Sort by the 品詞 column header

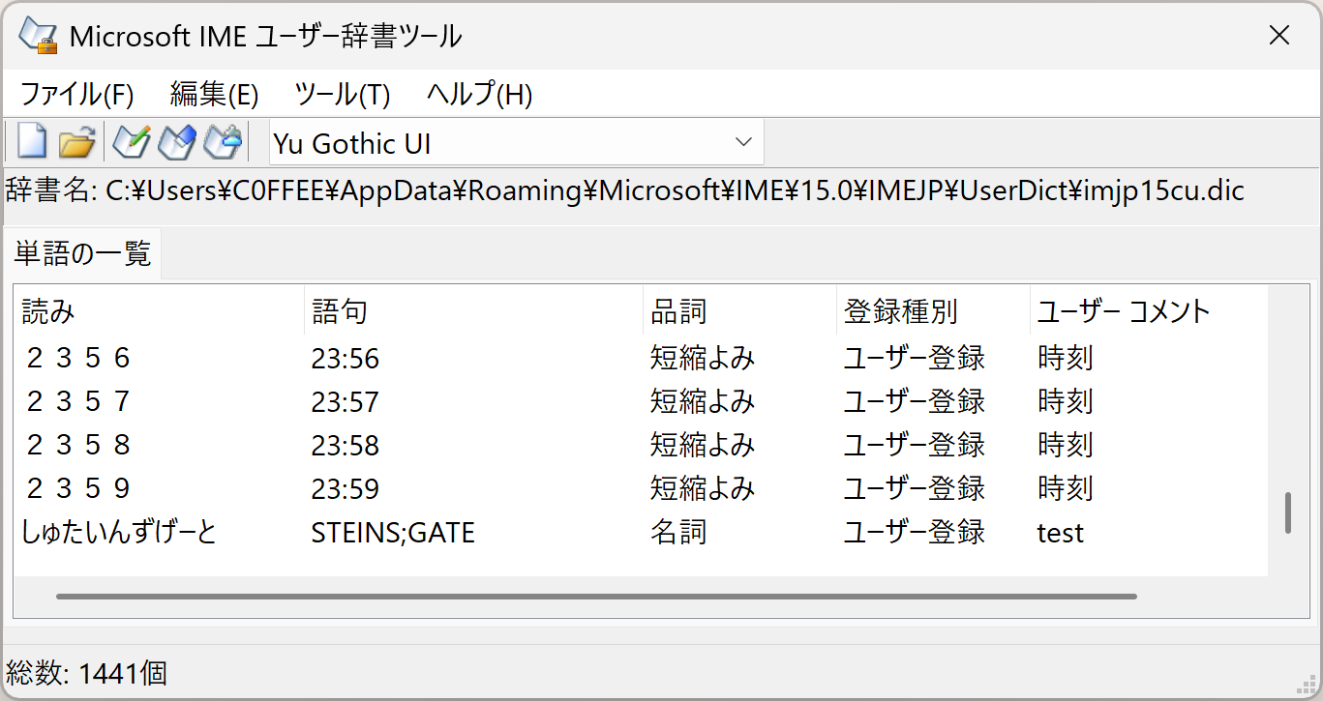click(x=678, y=311)
